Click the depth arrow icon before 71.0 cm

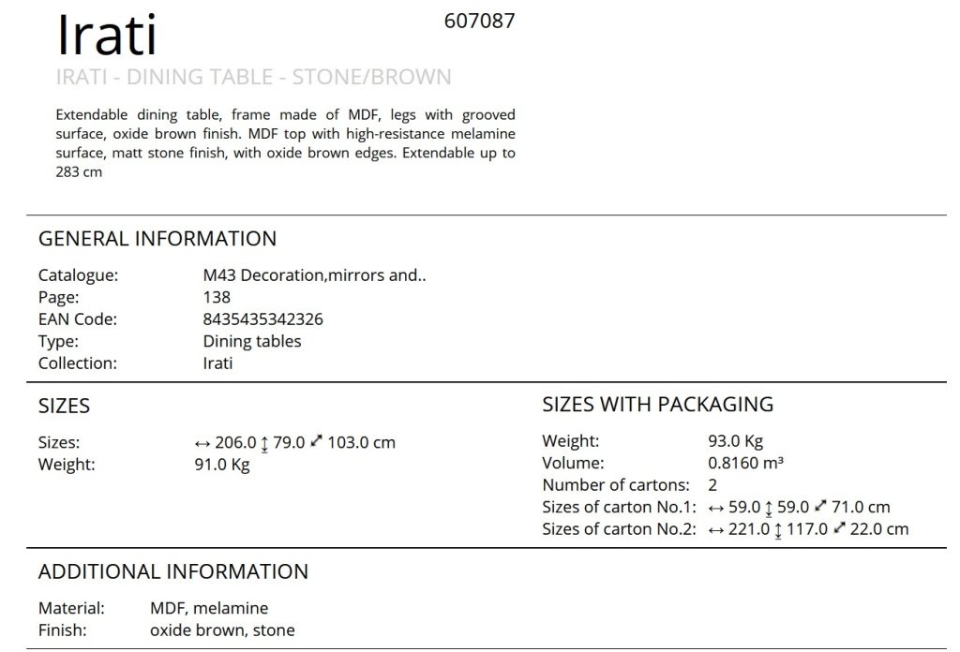[x=820, y=505]
